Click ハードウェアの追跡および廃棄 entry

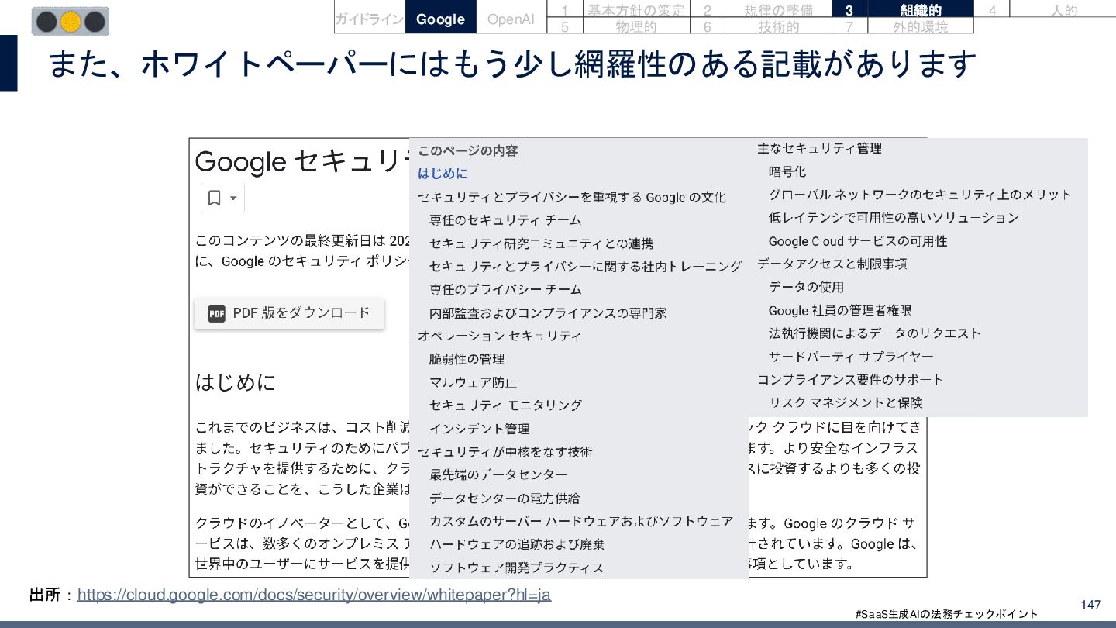point(518,544)
